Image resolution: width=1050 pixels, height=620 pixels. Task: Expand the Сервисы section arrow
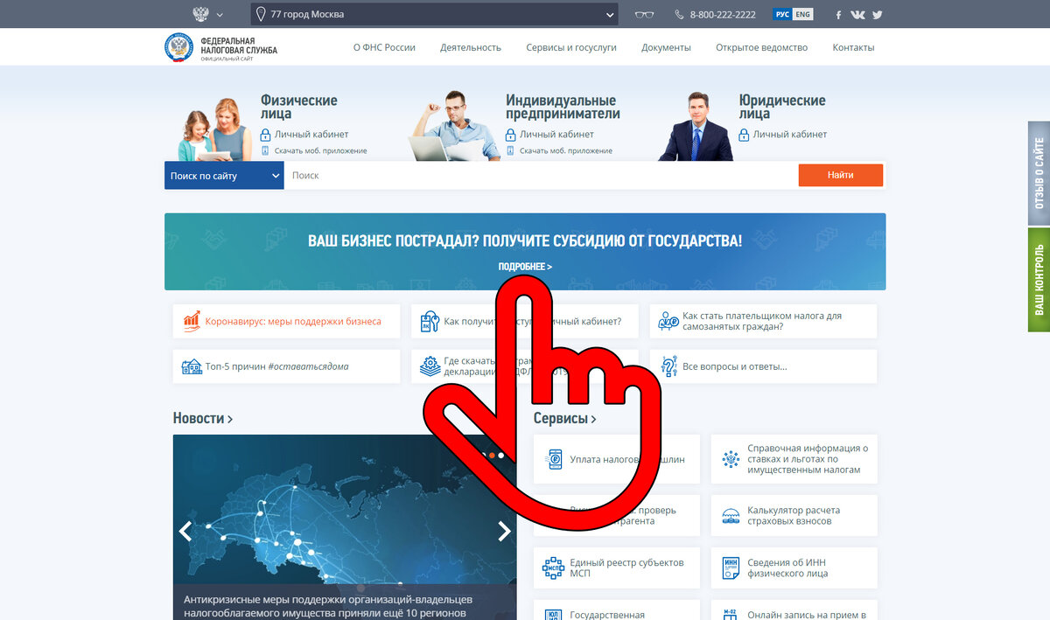coord(593,420)
